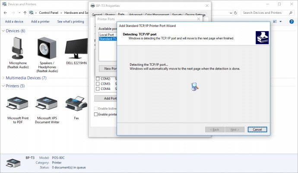This screenshot has height=173, width=298.
Task: Open the recent locations dropdown arrow
Action: coord(19,13)
